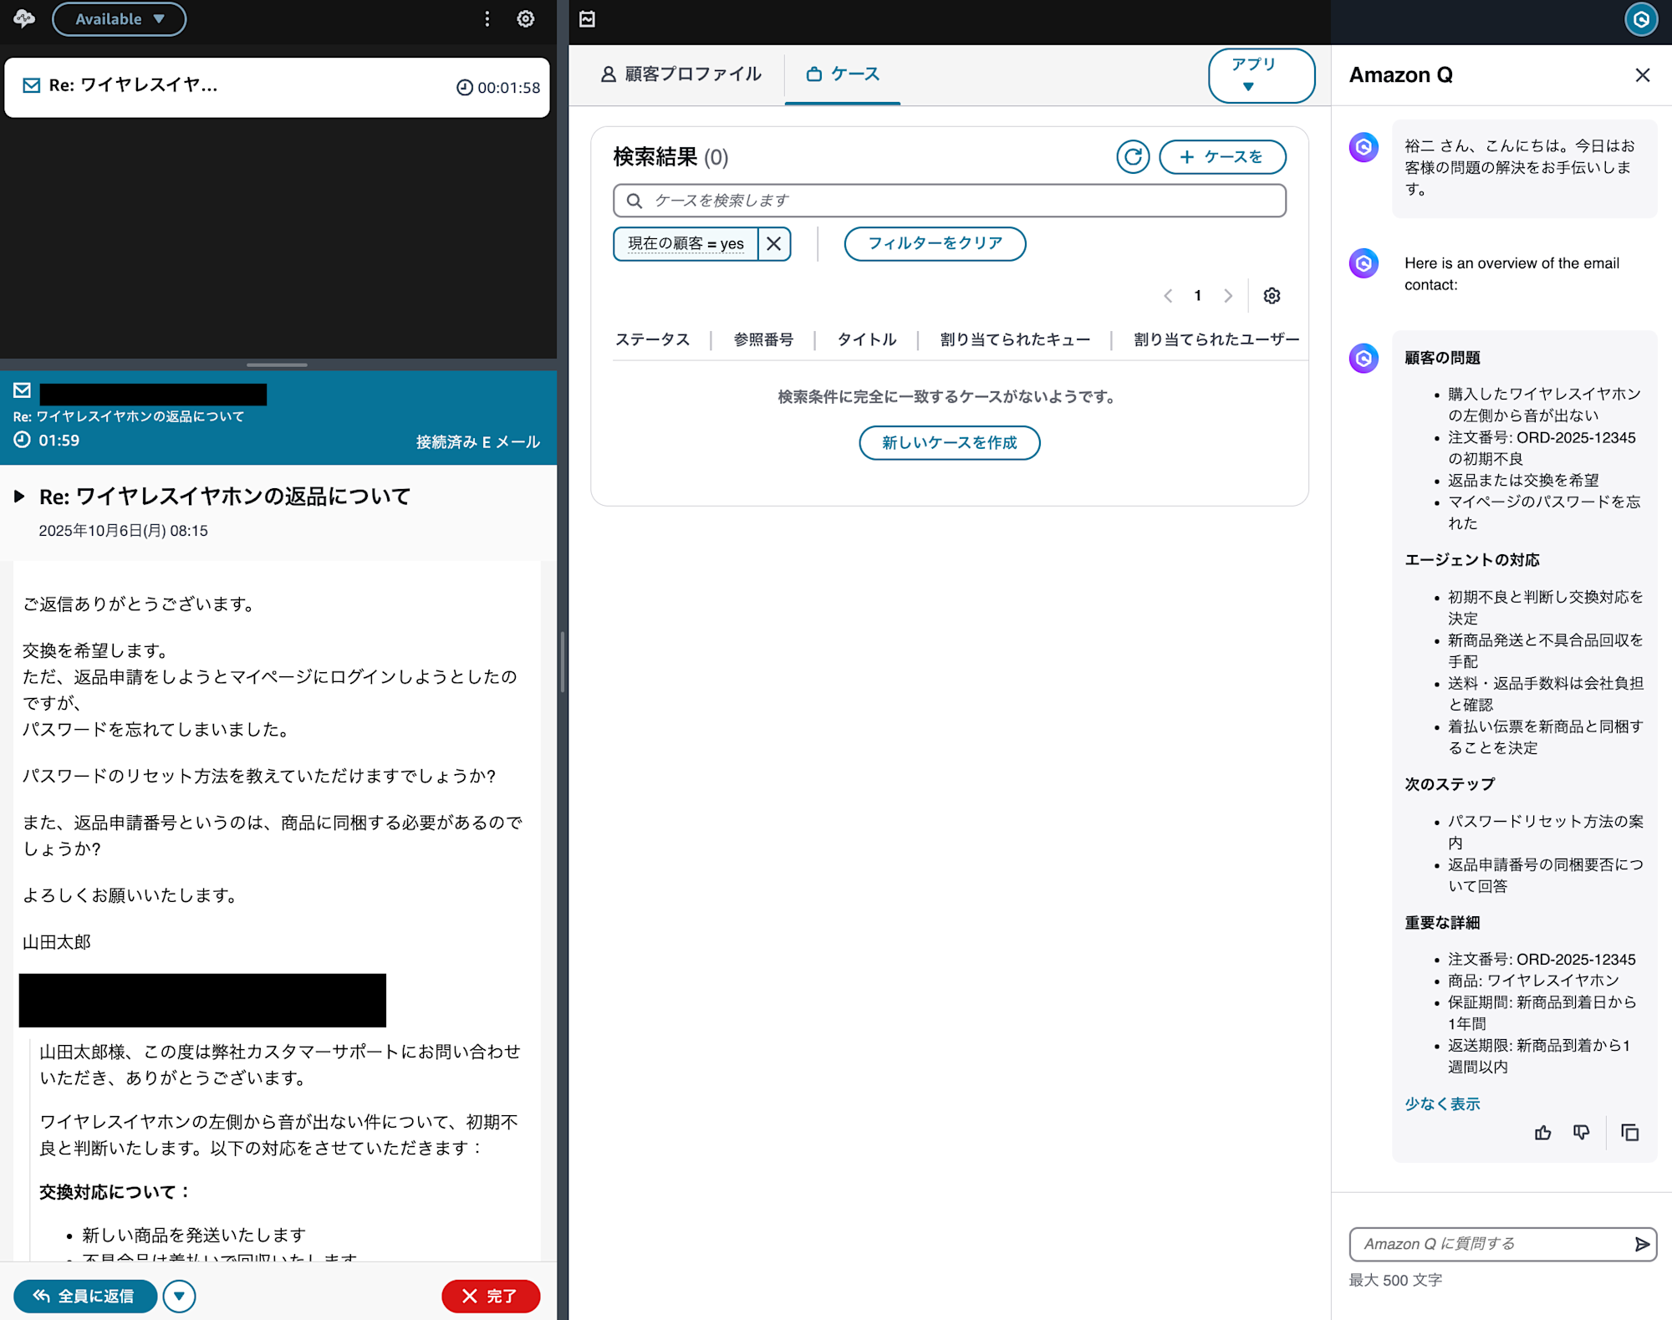
Task: Click the Amazon Q icon in top bar
Action: click(1640, 19)
